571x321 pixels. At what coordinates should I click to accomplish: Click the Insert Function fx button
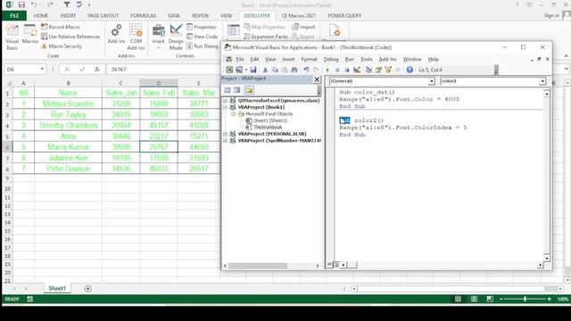point(97,70)
